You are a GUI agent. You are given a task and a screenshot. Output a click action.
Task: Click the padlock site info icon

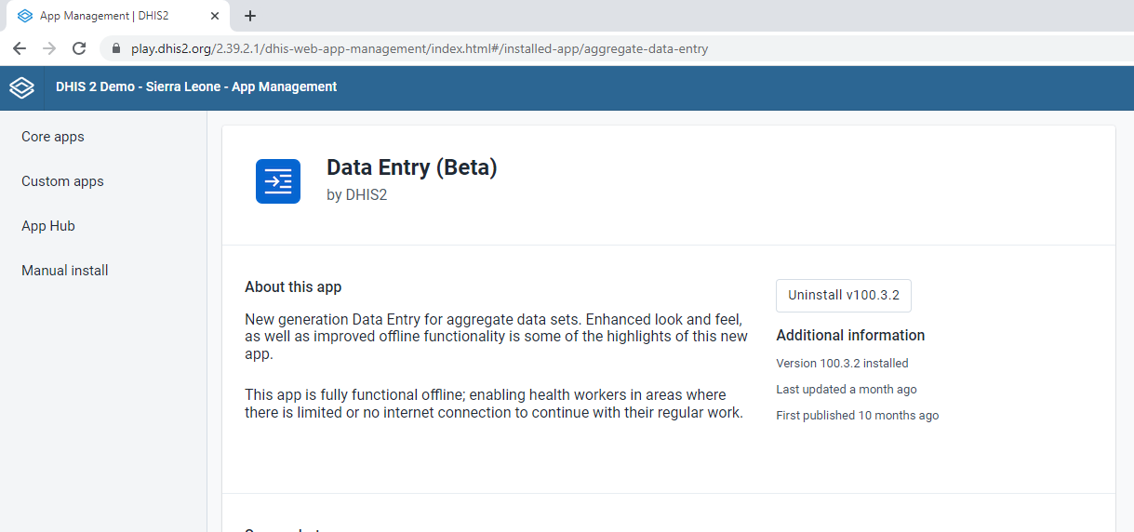(x=116, y=48)
